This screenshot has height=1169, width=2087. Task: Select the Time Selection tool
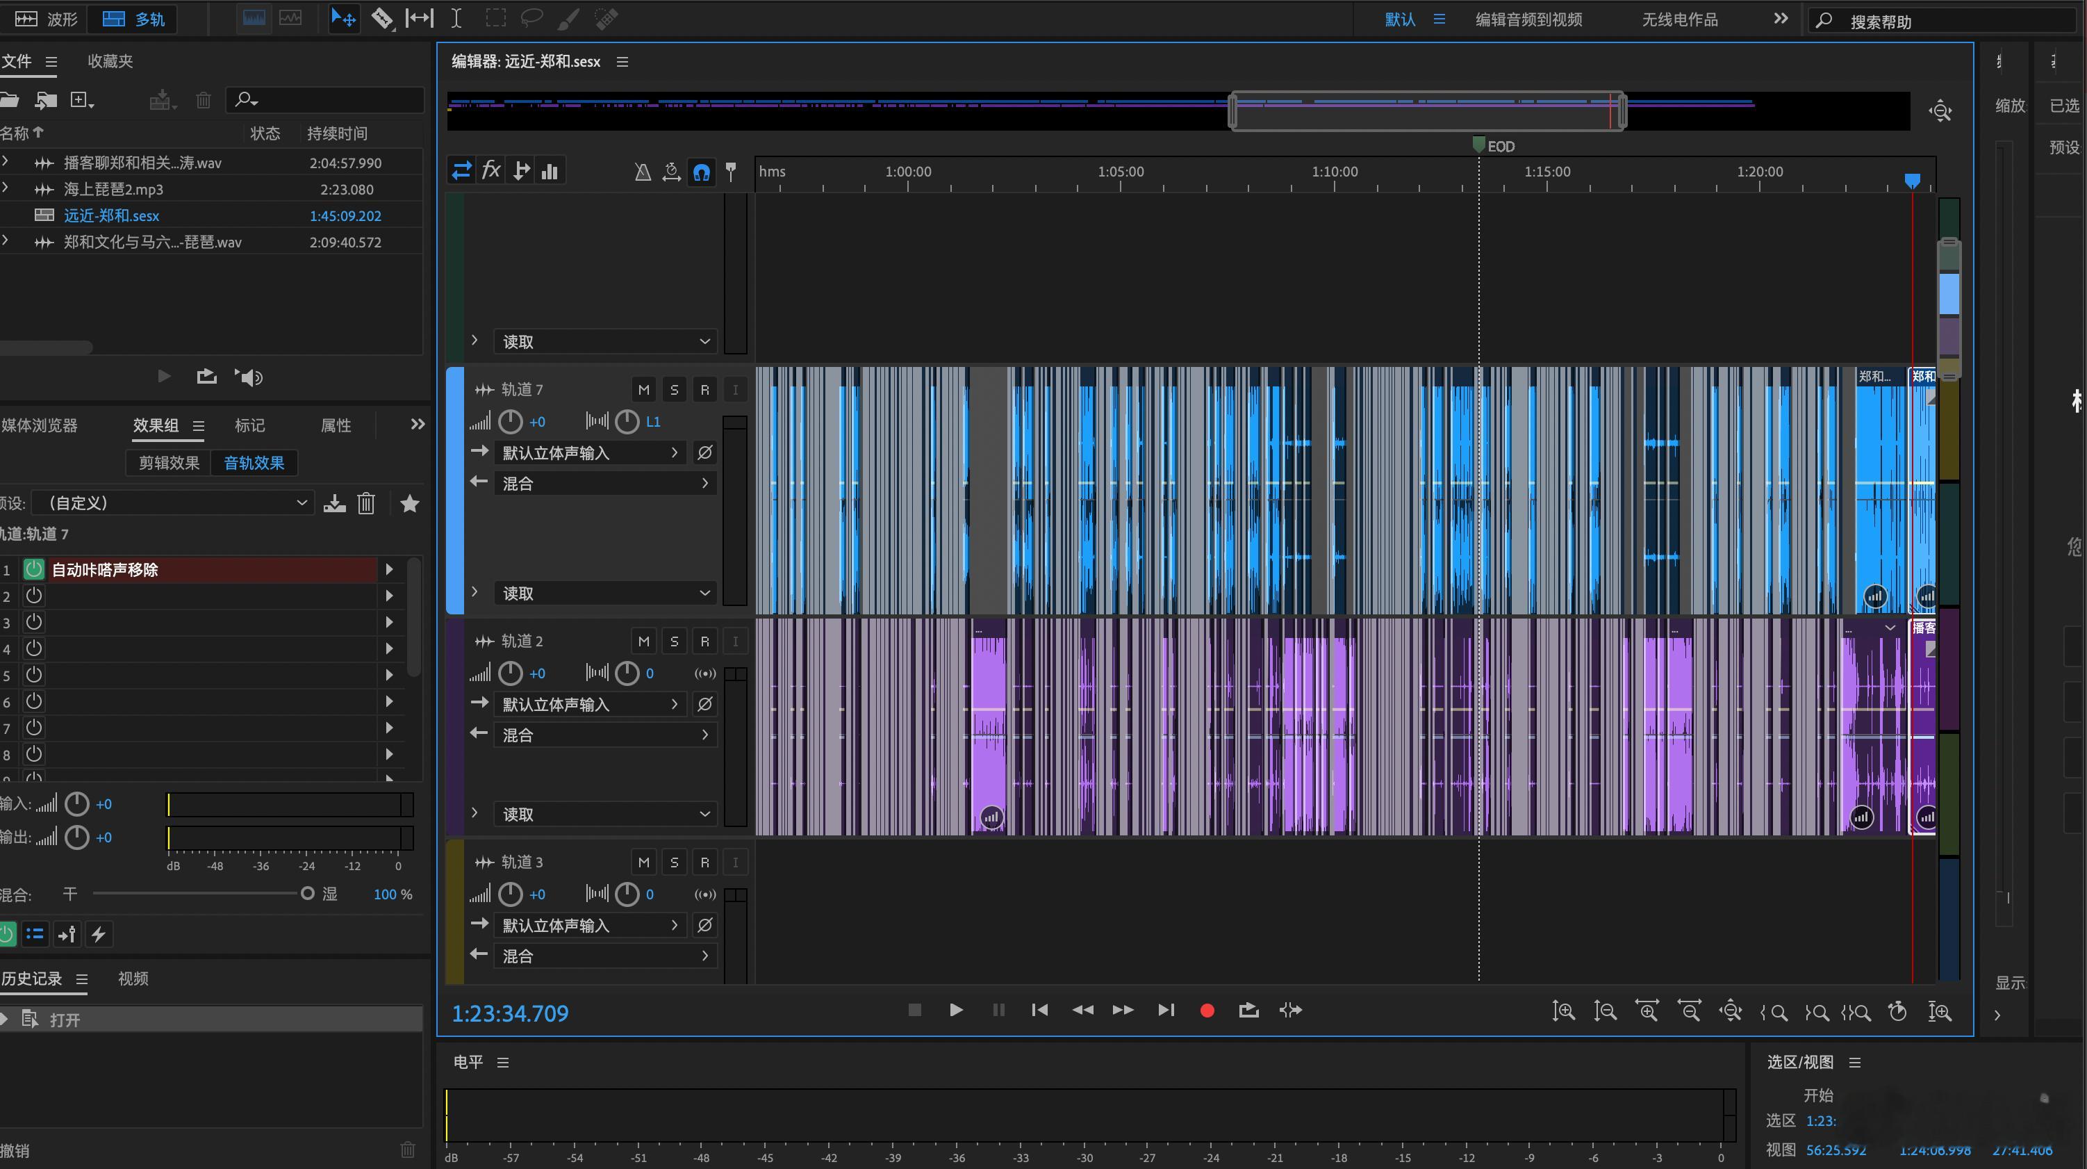point(457,18)
